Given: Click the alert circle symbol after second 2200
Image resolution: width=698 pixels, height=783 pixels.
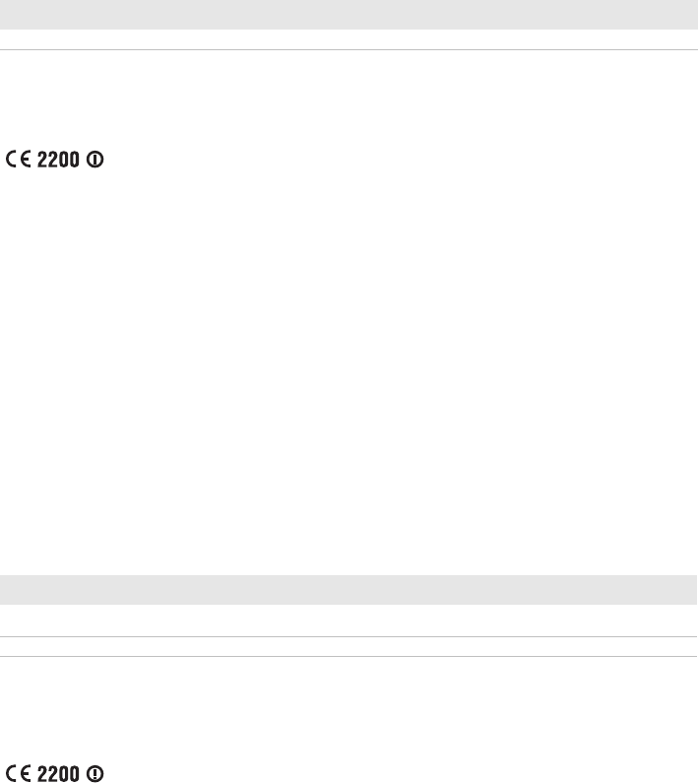Looking at the screenshot, I should (95, 773).
